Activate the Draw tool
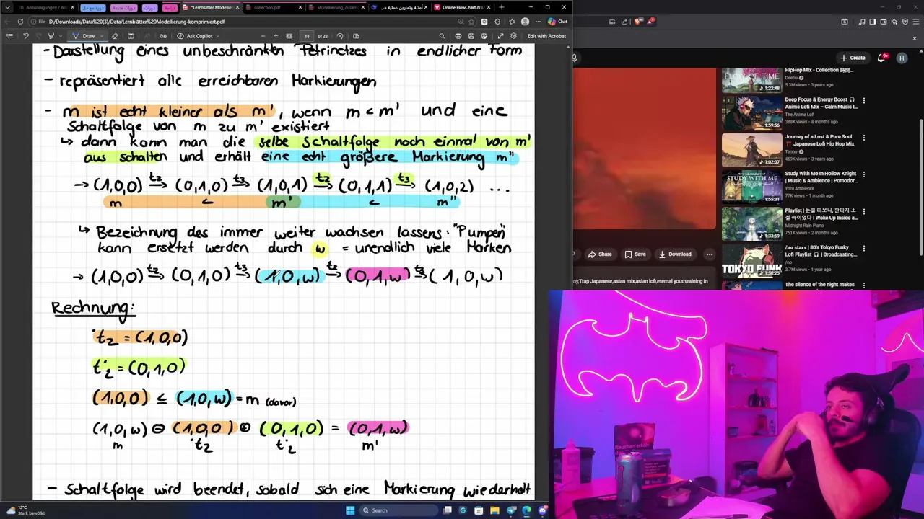The image size is (924, 519). (84, 36)
